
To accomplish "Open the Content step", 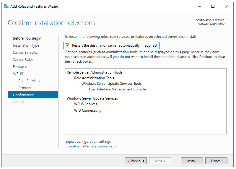I will coord(25,88).
